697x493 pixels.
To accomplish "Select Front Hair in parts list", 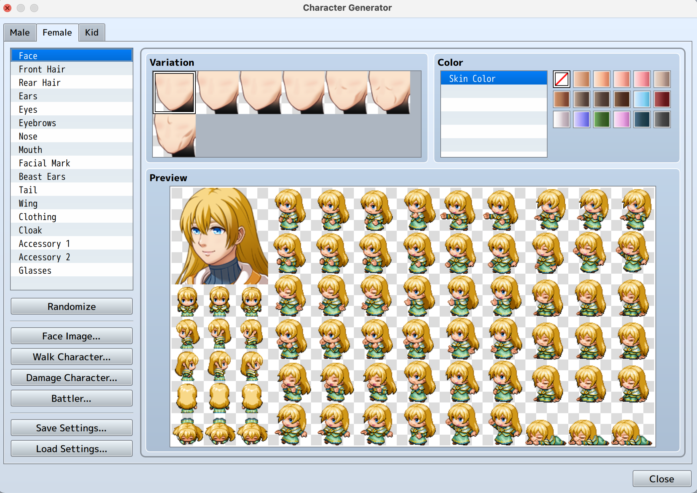I will (x=42, y=69).
